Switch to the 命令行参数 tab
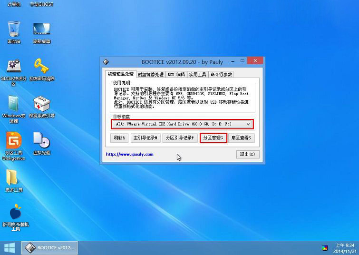This screenshot has height=255, width=359. pos(221,75)
